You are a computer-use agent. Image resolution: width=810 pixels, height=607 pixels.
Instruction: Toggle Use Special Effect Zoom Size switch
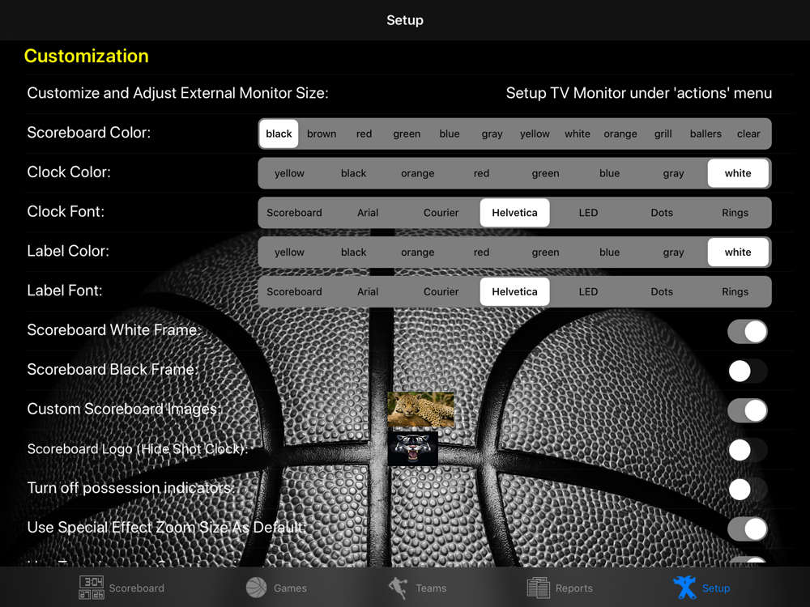coord(748,529)
